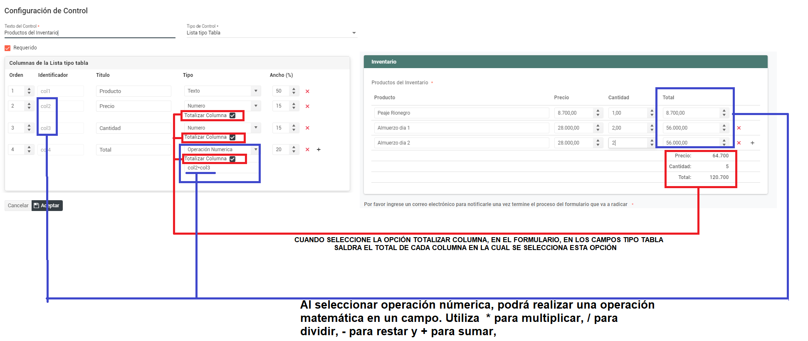Screen dimensions: 808x341
Task: Toggle the Requerido checkbox
Action: [7, 48]
